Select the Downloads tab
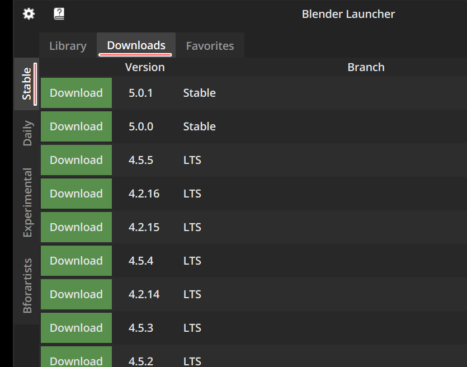 pyautogui.click(x=136, y=45)
